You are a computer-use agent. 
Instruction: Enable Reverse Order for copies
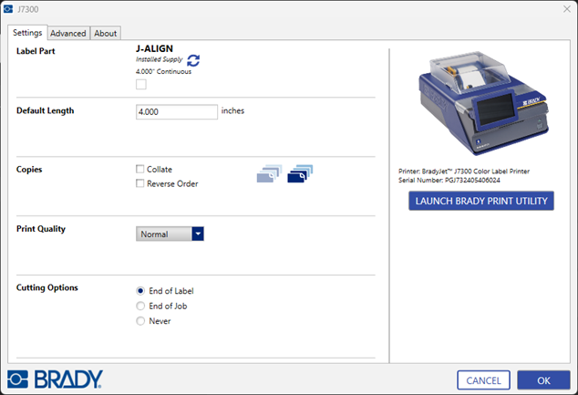coord(140,183)
